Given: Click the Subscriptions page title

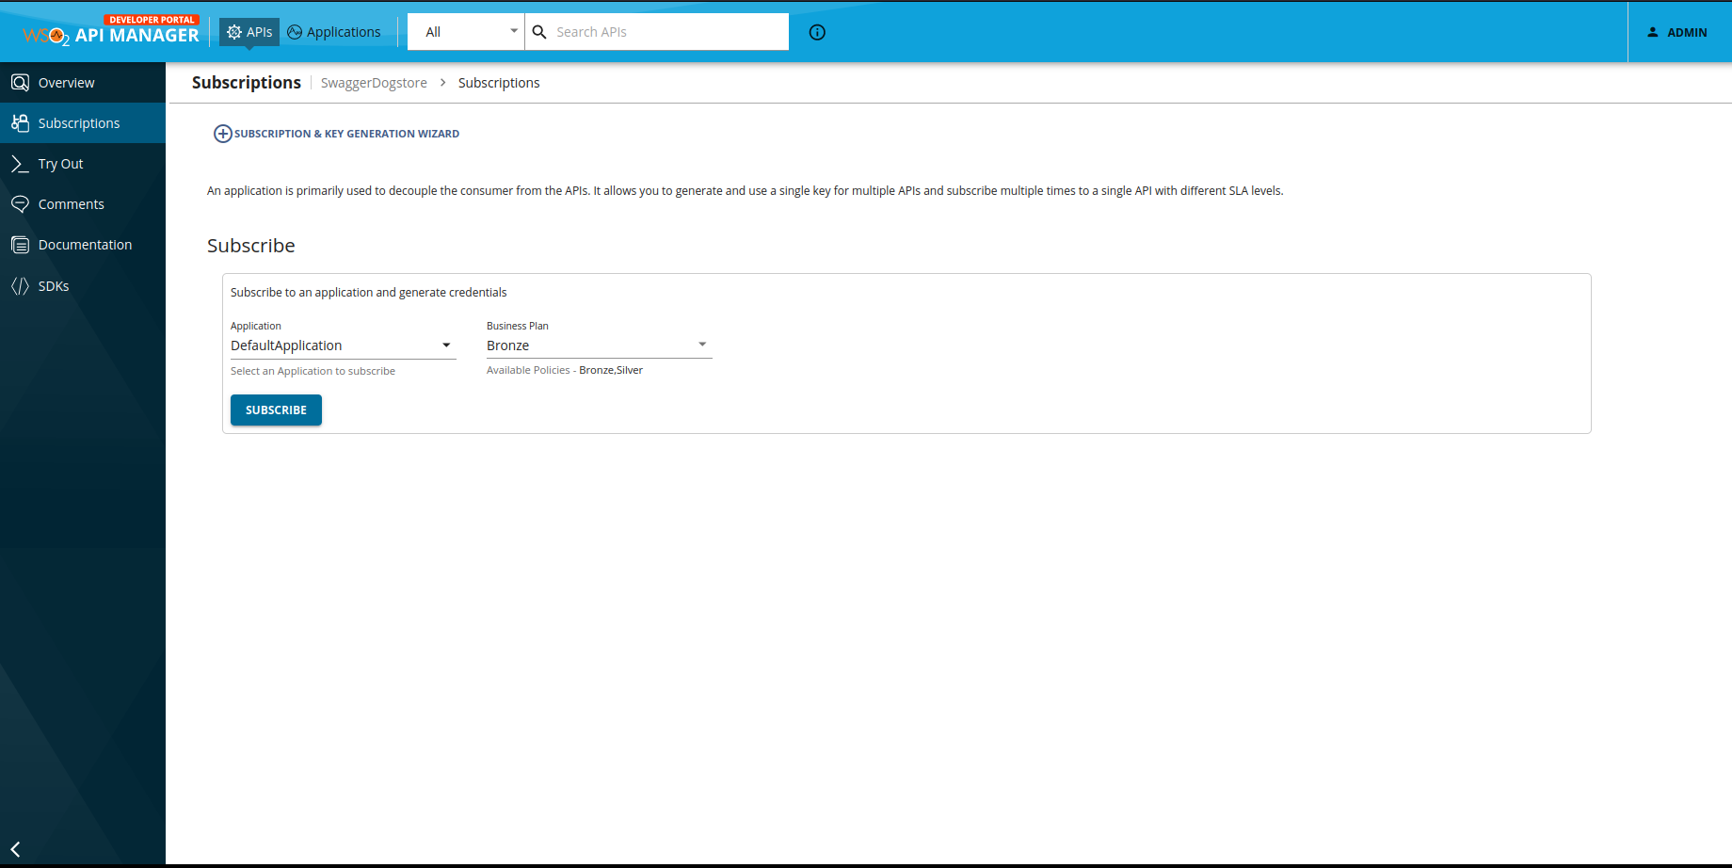Looking at the screenshot, I should coord(247,83).
